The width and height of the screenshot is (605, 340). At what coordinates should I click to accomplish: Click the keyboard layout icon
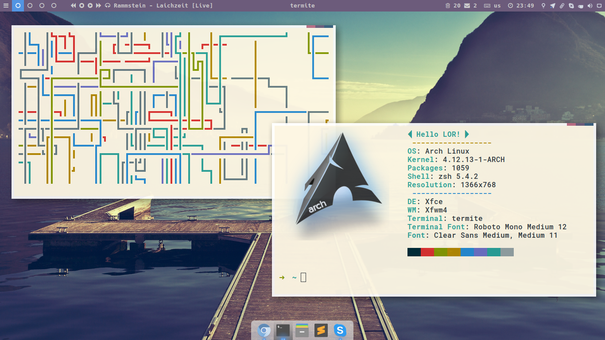pyautogui.click(x=487, y=6)
